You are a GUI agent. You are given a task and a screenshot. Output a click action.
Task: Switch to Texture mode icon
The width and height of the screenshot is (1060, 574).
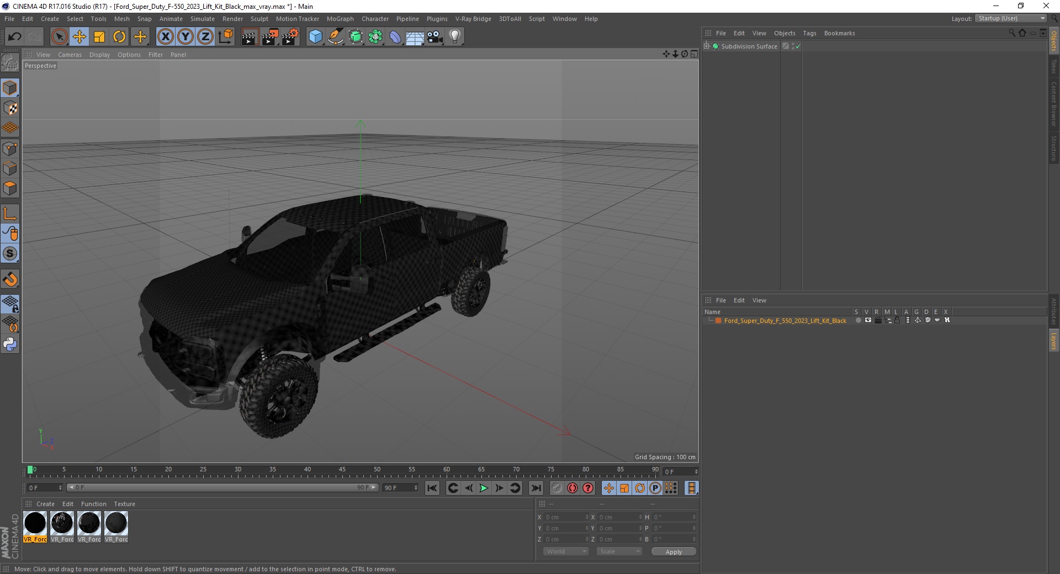tap(10, 108)
